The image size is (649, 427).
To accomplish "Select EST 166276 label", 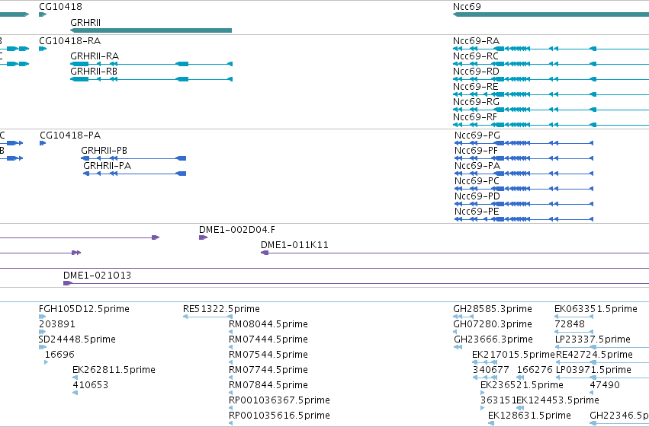I will pos(535,370).
